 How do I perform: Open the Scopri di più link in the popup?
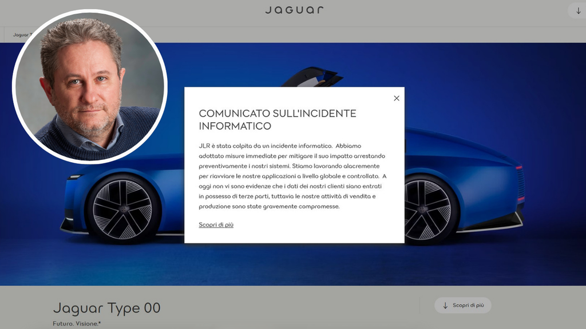point(216,225)
